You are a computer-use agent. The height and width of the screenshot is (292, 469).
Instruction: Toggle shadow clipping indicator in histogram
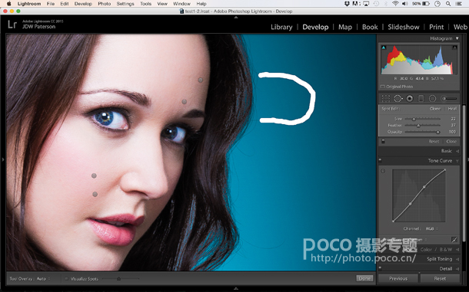384,48
